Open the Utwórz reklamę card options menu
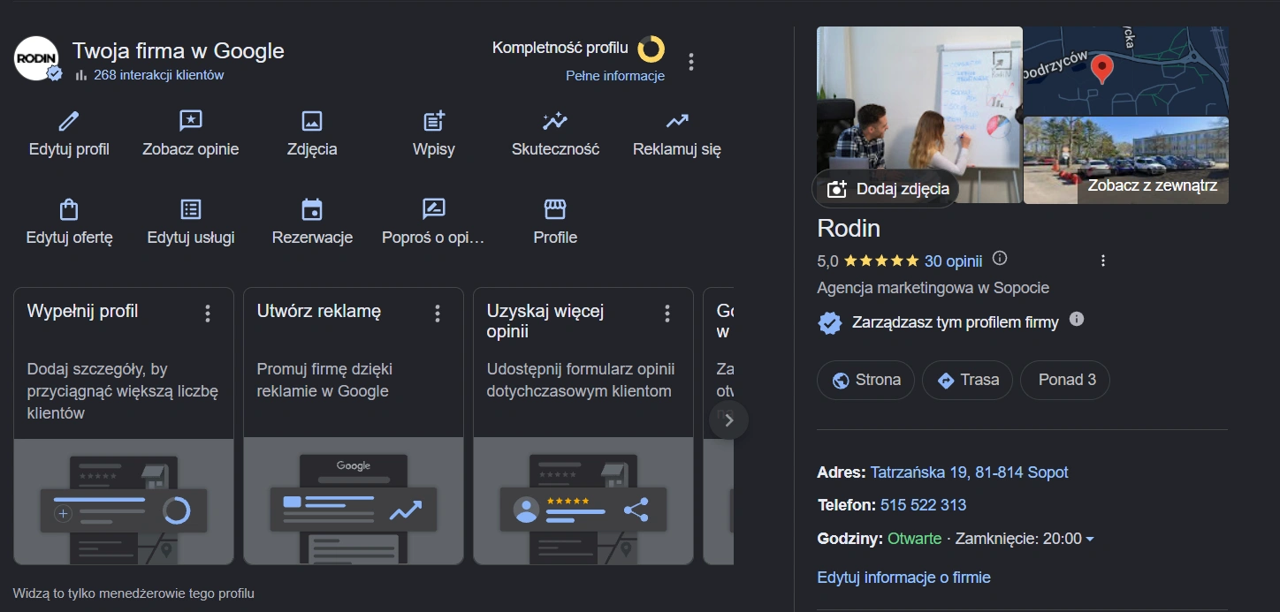 coord(438,314)
